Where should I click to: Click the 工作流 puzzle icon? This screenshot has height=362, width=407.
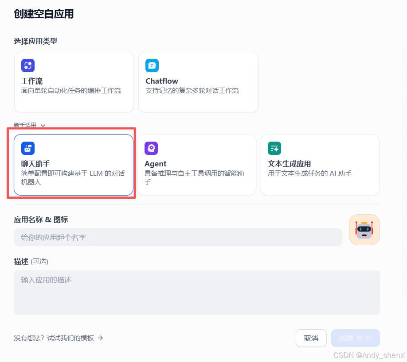point(28,65)
